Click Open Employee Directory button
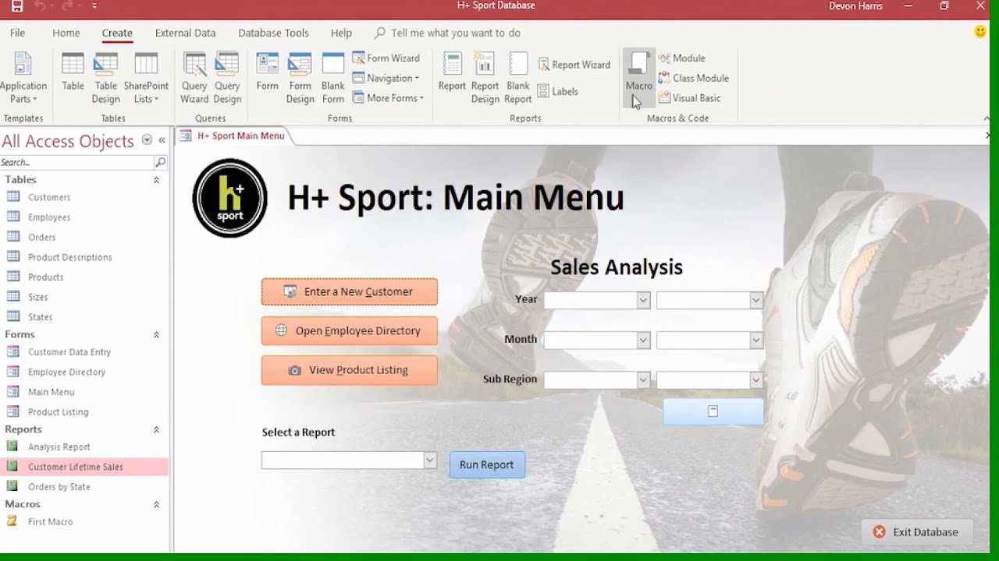This screenshot has width=999, height=561. pyautogui.click(x=349, y=330)
